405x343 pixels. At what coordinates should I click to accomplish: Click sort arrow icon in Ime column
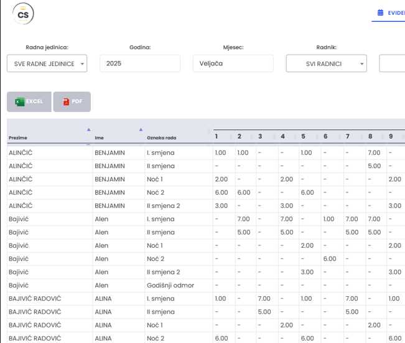pyautogui.click(x=141, y=129)
